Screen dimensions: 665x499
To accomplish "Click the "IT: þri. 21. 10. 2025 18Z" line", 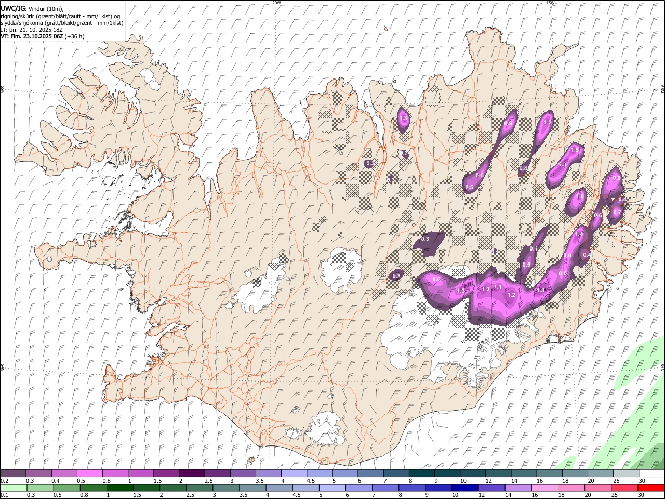I will [x=32, y=30].
